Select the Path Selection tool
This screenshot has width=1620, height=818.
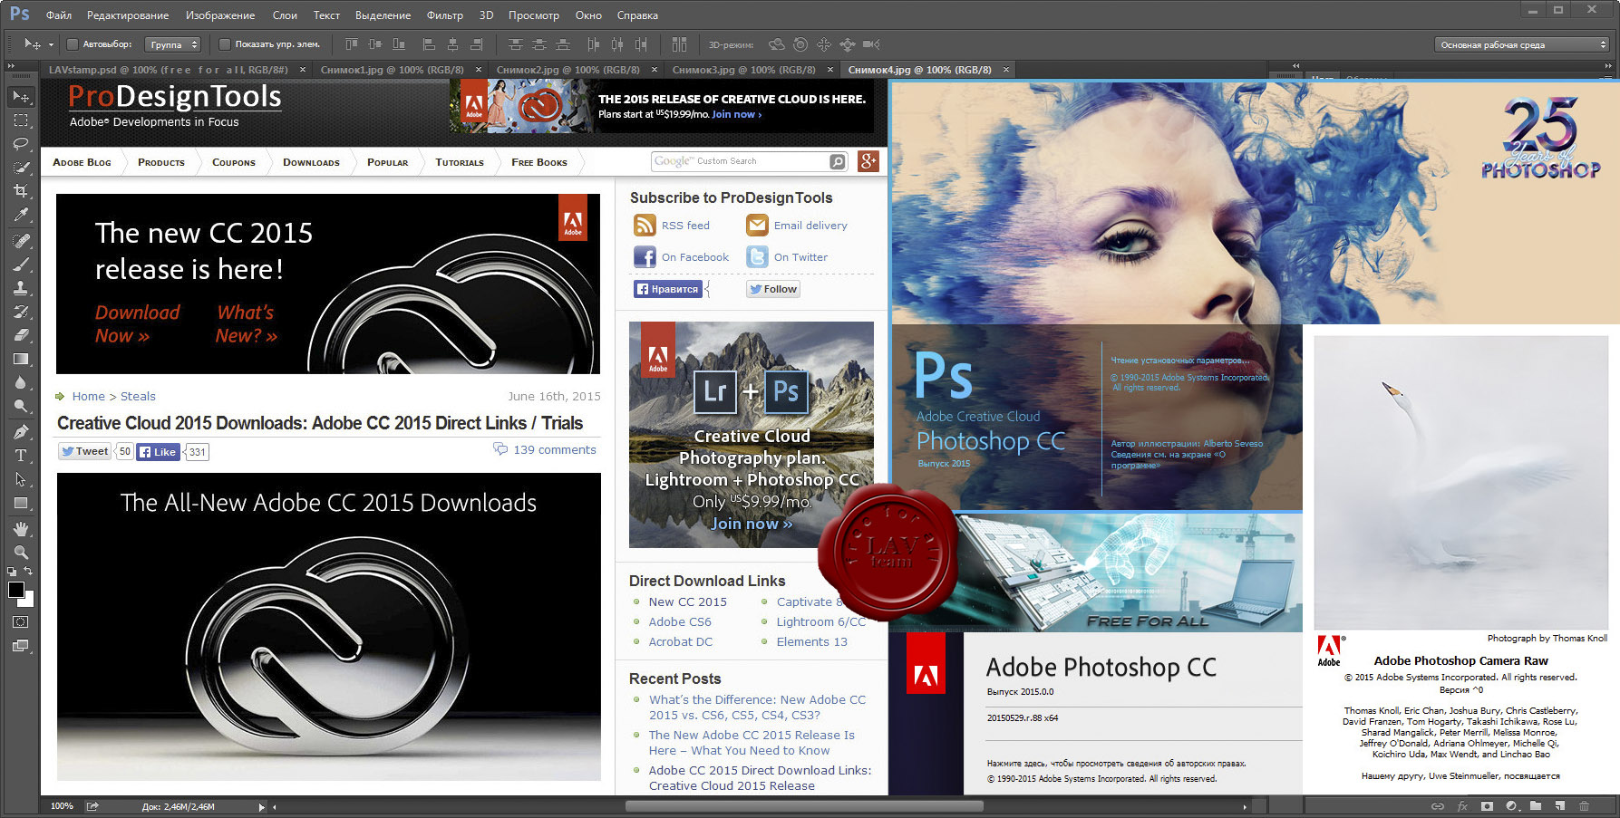click(21, 479)
